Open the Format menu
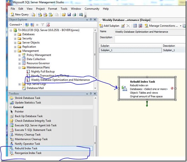The width and height of the screenshot is (187, 162). point(53,9)
